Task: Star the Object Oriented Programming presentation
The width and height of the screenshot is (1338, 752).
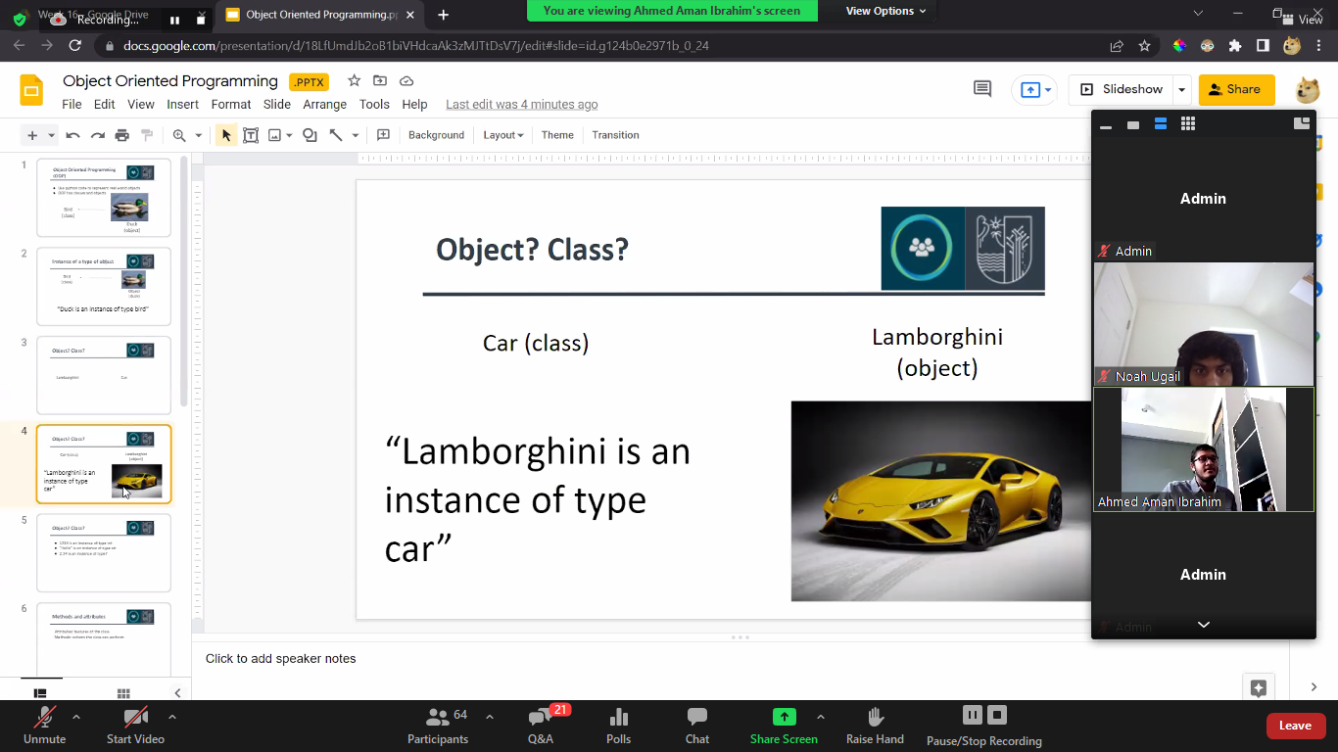Action: click(x=354, y=81)
